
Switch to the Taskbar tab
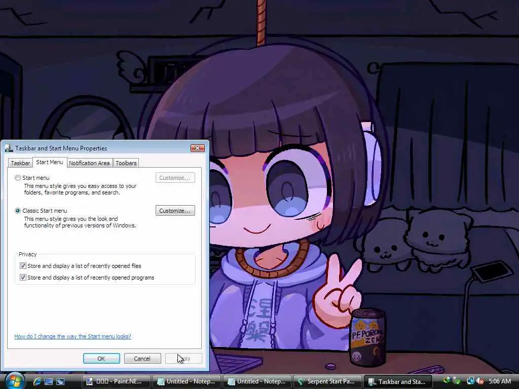pyautogui.click(x=20, y=163)
